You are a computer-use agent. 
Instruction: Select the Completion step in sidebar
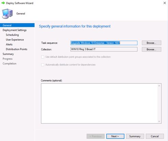coord(10,63)
